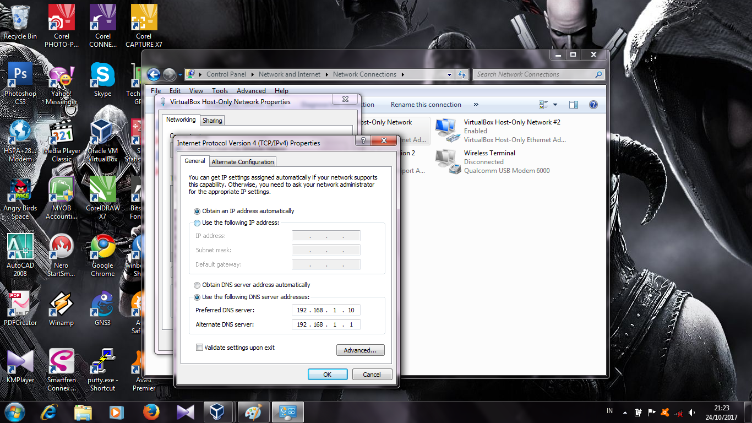Viewport: 752px width, 423px height.
Task: Expand the toolbar overflow chevron
Action: (x=476, y=105)
